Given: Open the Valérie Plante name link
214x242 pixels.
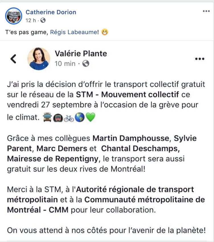Looking at the screenshot, I should tap(81, 54).
